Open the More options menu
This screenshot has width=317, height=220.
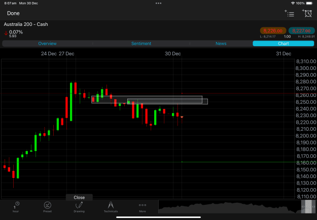pos(143,207)
